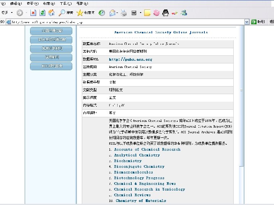Click the 搜索 search label in toolbar
Image resolution: width=274 pixels, height=205 pixels.
pyautogui.click(x=70, y=13)
